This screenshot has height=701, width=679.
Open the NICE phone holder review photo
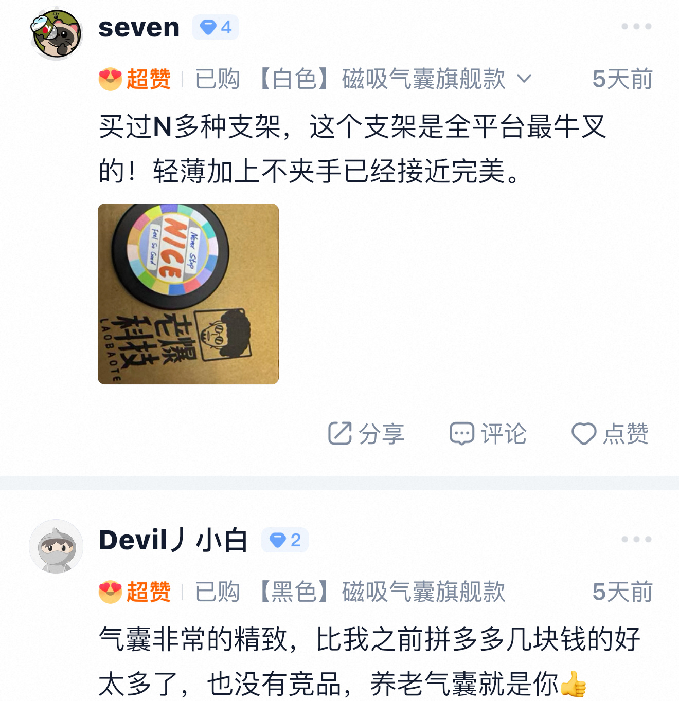pos(188,294)
